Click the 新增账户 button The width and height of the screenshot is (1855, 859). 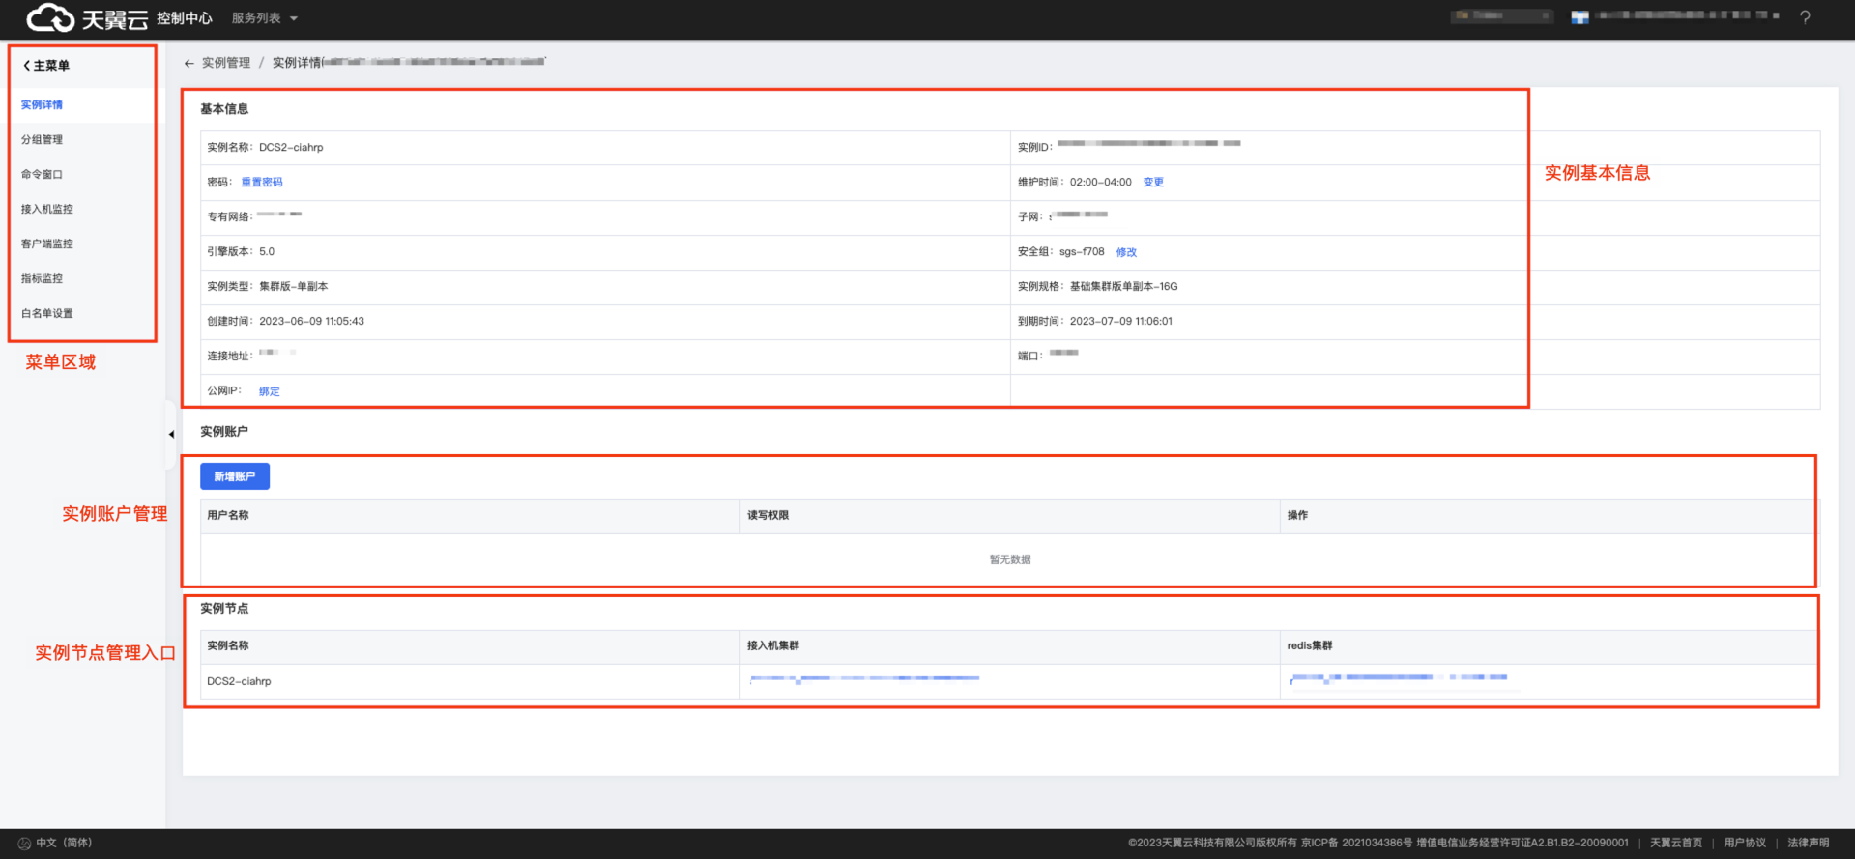tap(235, 476)
